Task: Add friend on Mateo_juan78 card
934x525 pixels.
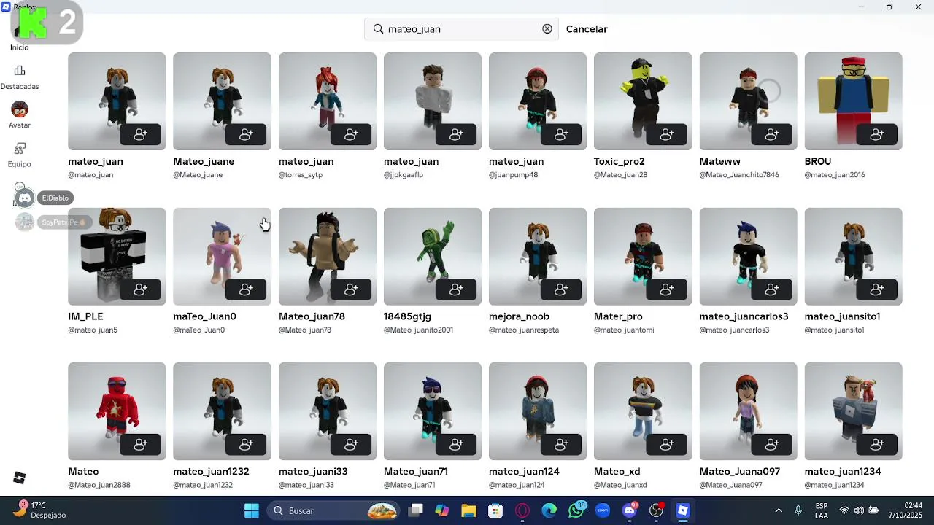Action: pyautogui.click(x=351, y=289)
